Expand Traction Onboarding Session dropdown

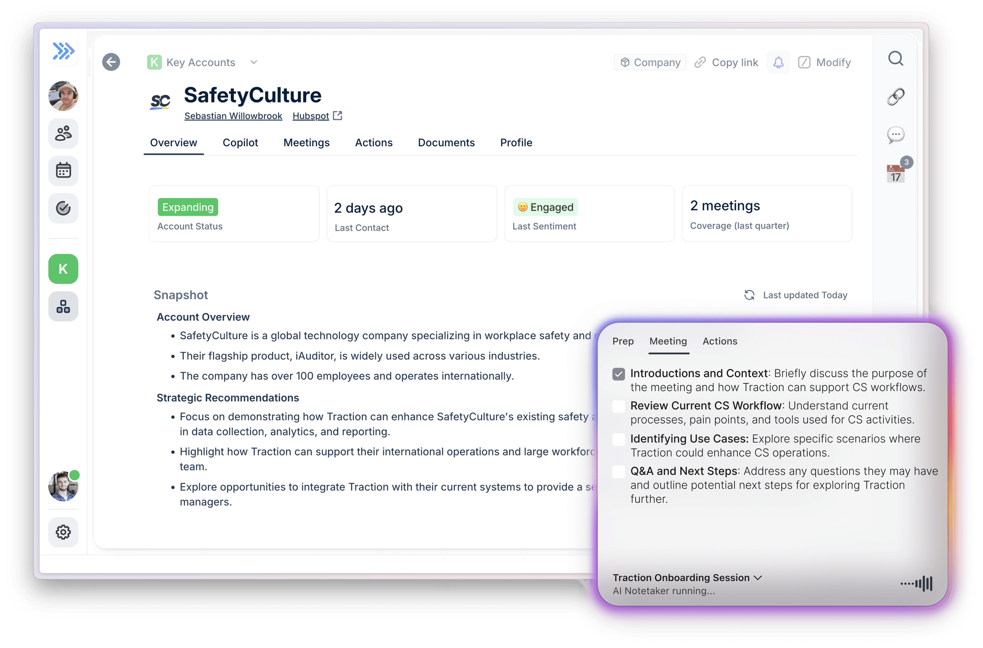(758, 577)
